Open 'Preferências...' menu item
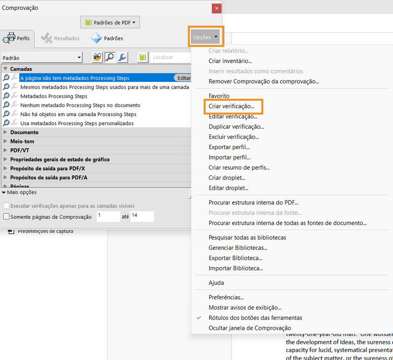This screenshot has height=360, width=393. (226, 297)
